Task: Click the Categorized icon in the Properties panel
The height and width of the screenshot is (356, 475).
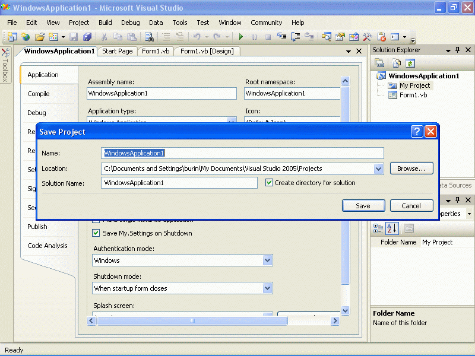Action: coord(378,228)
